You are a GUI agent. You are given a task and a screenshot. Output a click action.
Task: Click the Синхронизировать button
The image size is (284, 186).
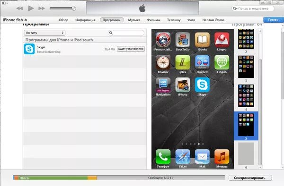tap(250, 178)
